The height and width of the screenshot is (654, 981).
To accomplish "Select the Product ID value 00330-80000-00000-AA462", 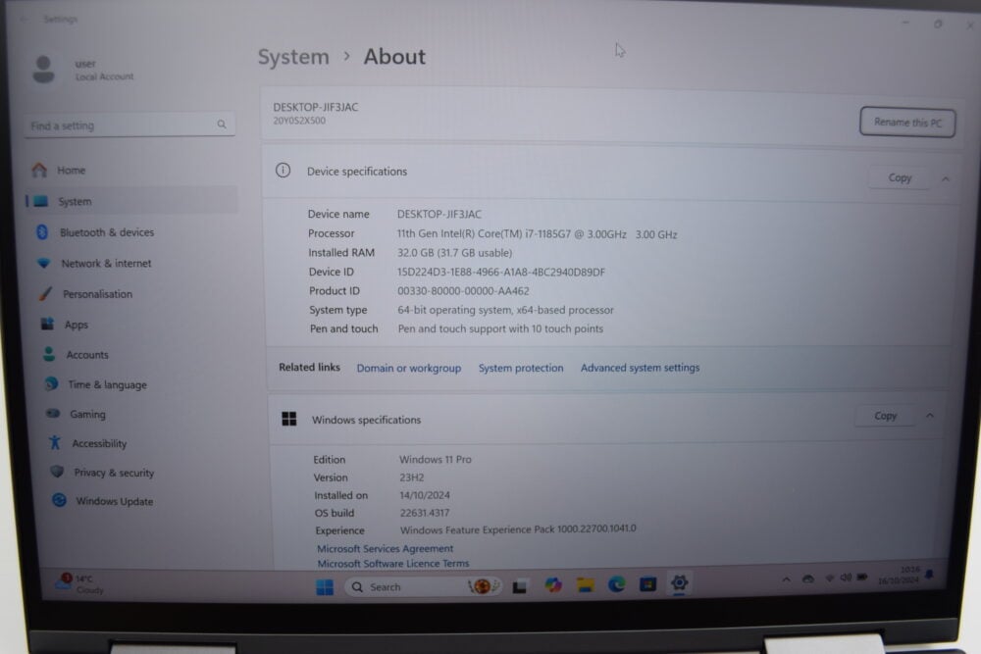I will (464, 291).
